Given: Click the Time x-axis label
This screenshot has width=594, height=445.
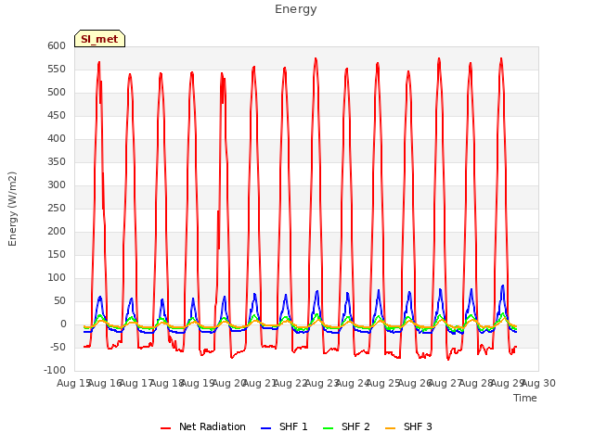Looking at the screenshot, I should click(x=525, y=398).
